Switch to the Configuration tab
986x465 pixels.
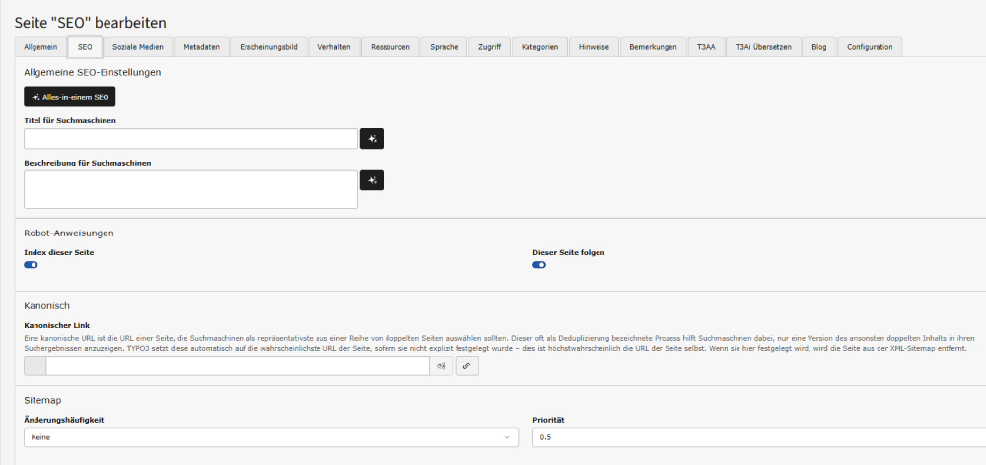pyautogui.click(x=870, y=47)
